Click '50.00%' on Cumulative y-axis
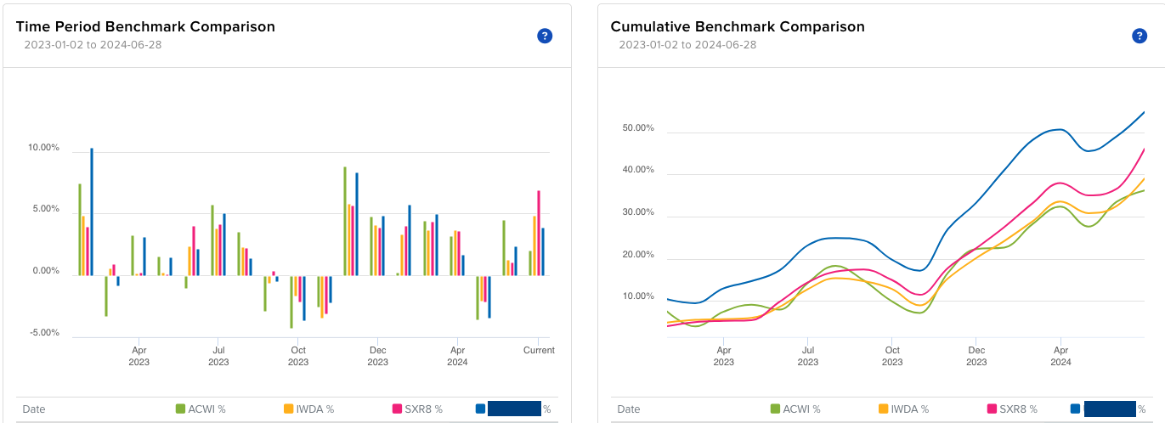Viewport: 1165px width, 423px height. 638,128
